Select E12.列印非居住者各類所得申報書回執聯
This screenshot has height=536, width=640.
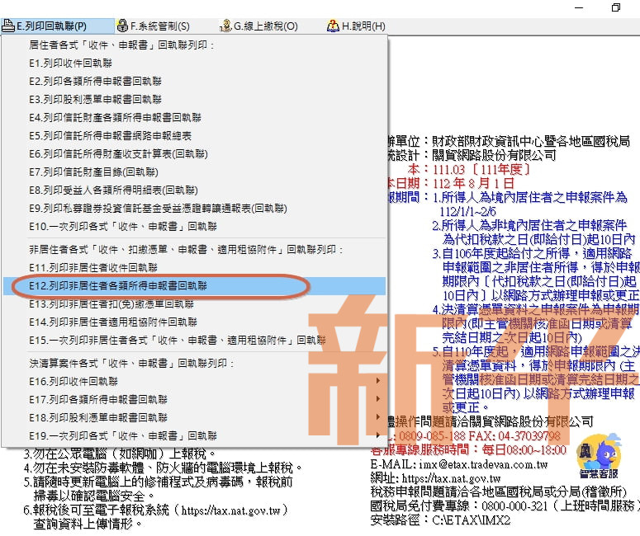coord(118,285)
